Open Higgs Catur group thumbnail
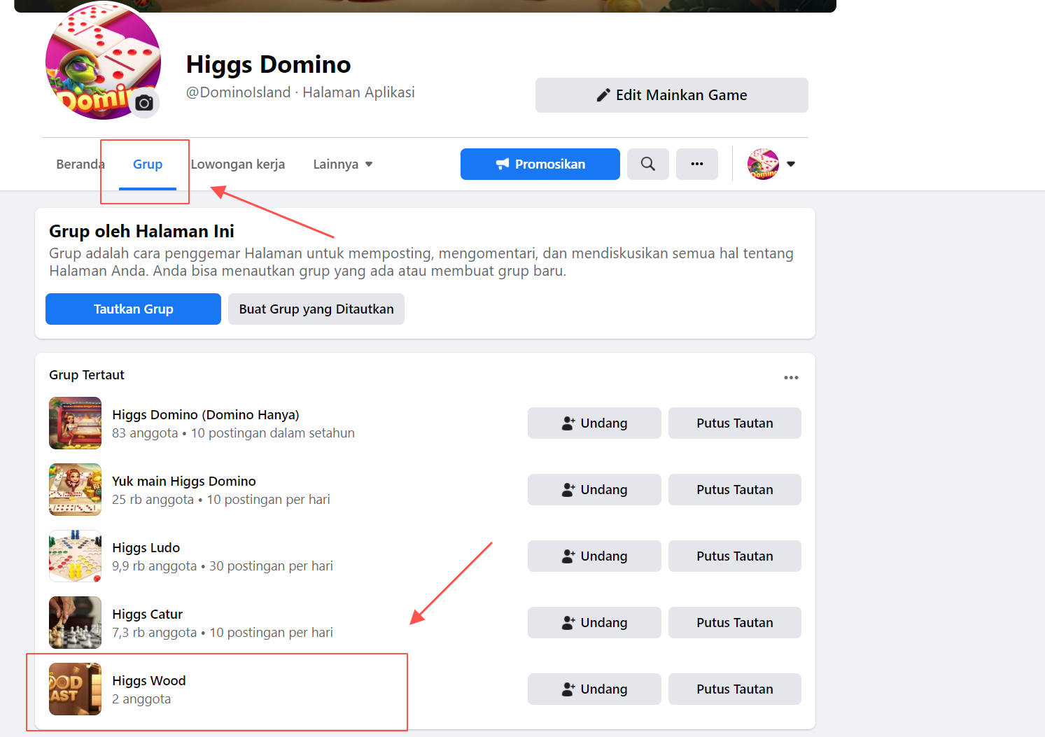This screenshot has width=1045, height=737. (x=76, y=623)
